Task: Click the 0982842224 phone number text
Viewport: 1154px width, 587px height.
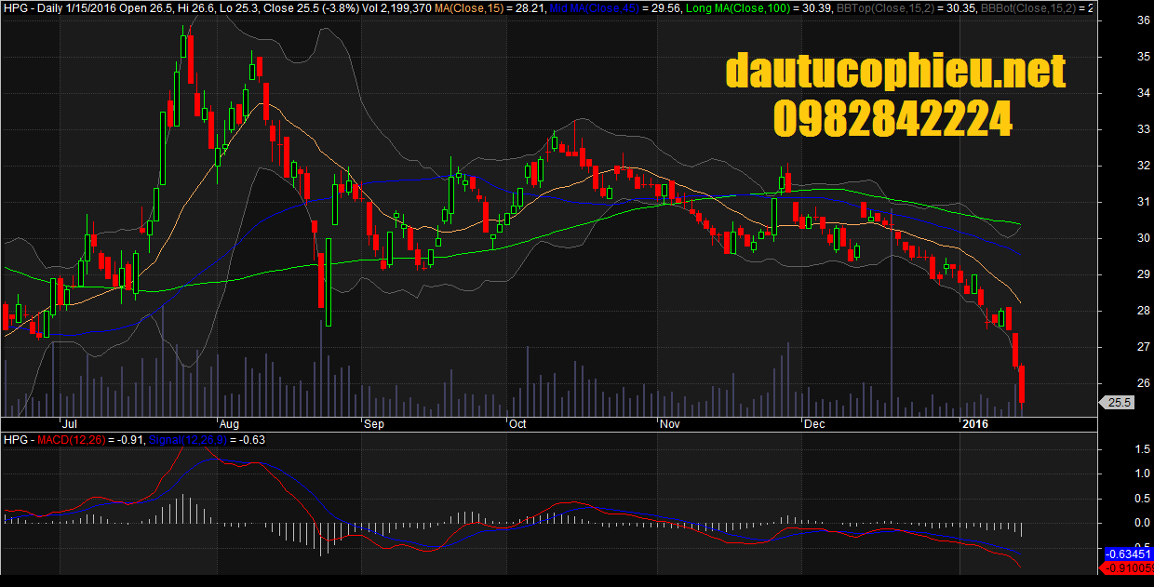Action: (x=892, y=119)
